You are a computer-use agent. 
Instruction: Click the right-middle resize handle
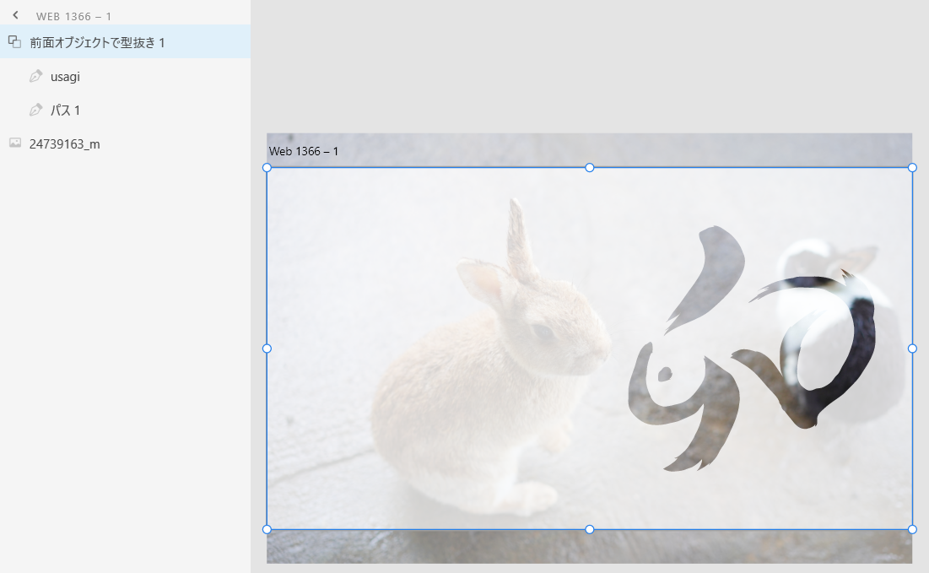tap(912, 348)
